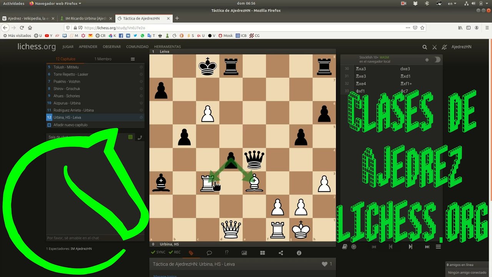This screenshot has width=492, height=277.
Task: Open a new browser tab
Action: point(177,18)
